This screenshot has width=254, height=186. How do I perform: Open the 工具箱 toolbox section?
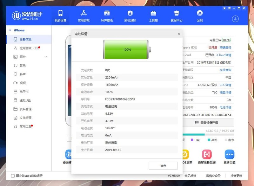153,16
